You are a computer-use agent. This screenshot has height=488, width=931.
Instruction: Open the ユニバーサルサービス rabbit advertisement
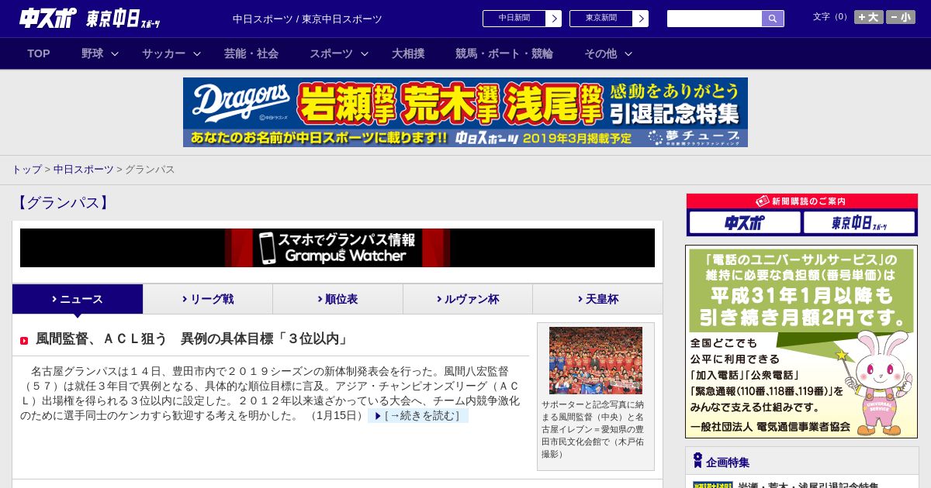(x=801, y=342)
